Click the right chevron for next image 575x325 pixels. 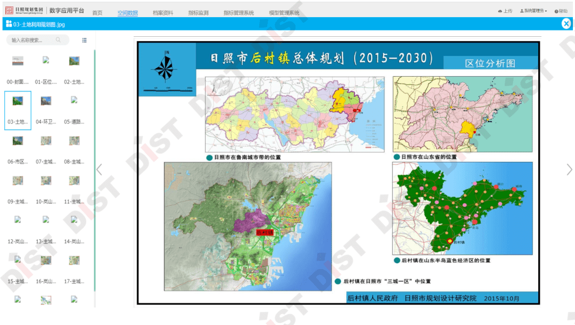(x=570, y=169)
